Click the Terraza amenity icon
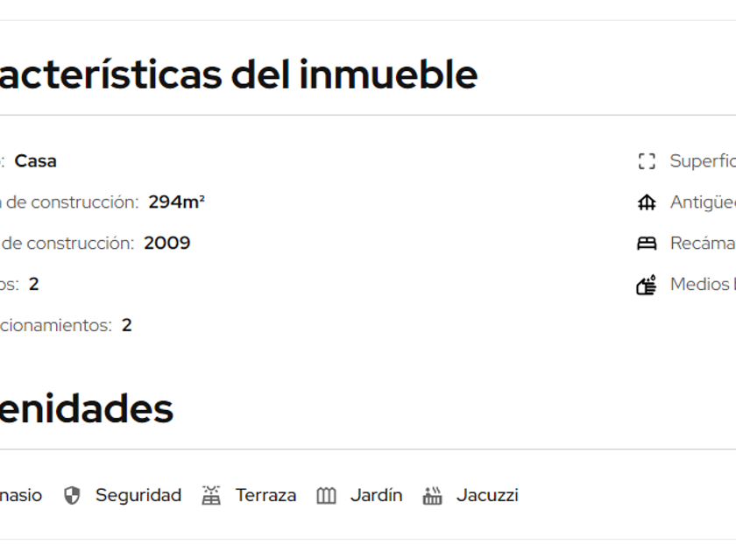Viewport: 736px width, 552px height. coord(211,496)
